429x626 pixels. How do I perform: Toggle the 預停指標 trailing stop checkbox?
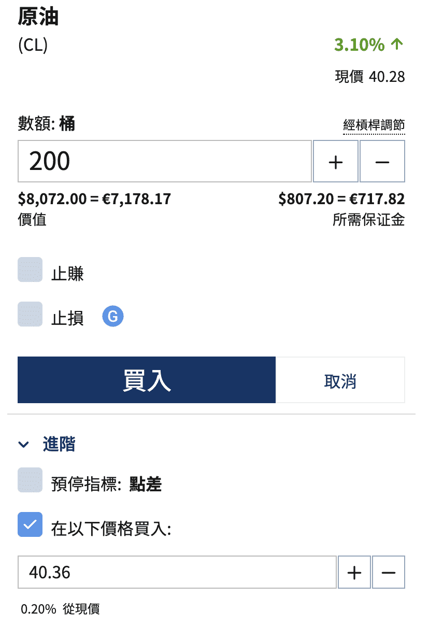coord(30,480)
